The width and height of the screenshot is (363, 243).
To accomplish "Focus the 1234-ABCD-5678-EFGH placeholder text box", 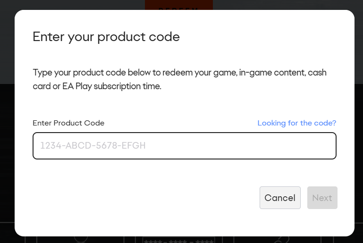I will (184, 146).
